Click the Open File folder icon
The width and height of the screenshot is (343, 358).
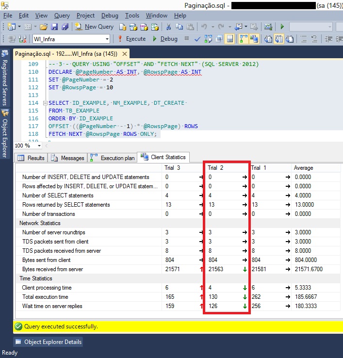43,27
